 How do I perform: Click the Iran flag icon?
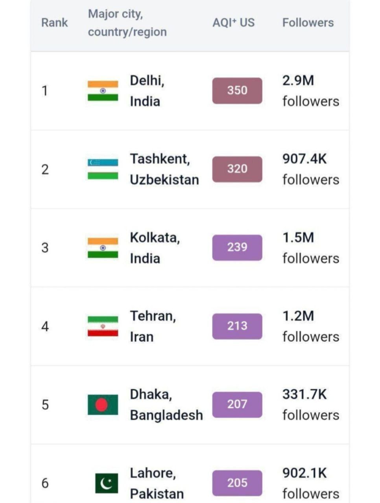[x=103, y=326]
